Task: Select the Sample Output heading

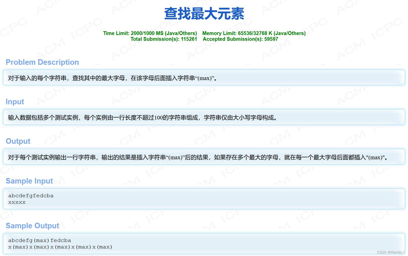Action: (33, 225)
